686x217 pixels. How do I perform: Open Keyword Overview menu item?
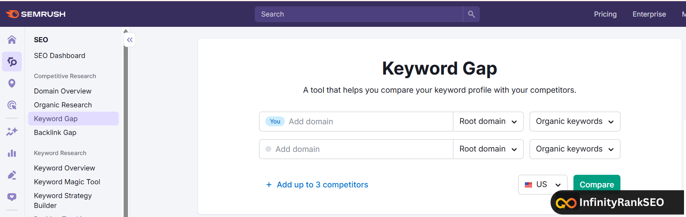coord(64,168)
